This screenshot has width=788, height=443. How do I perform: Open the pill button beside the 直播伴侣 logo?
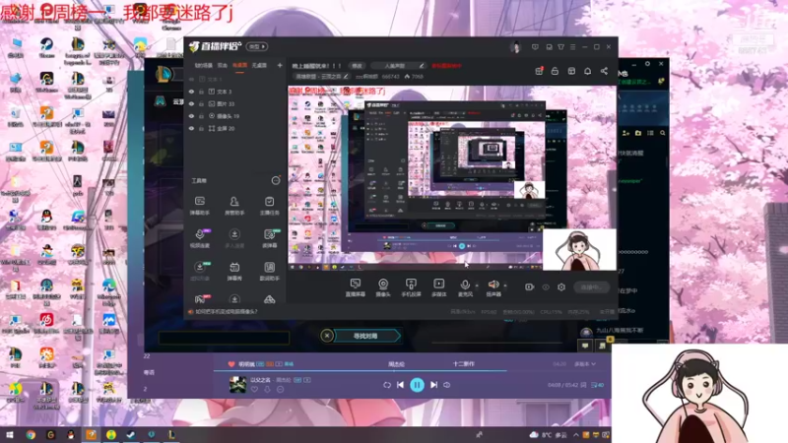click(257, 46)
